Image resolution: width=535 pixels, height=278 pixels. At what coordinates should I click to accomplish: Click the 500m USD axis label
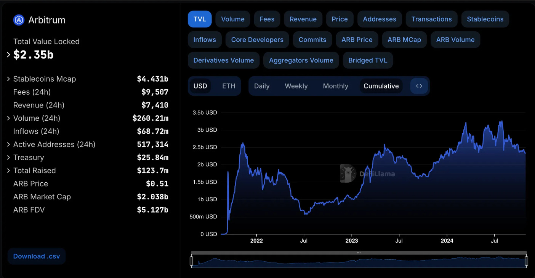[x=203, y=217]
